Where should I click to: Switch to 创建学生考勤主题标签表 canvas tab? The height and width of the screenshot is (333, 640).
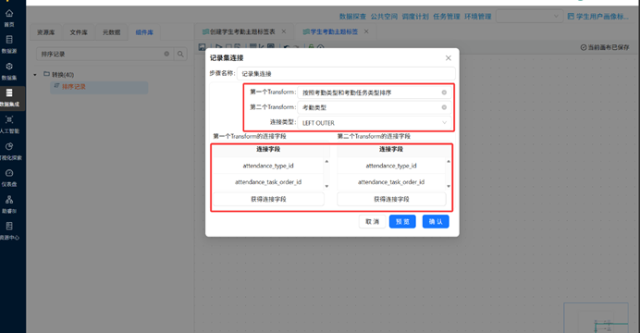[242, 31]
